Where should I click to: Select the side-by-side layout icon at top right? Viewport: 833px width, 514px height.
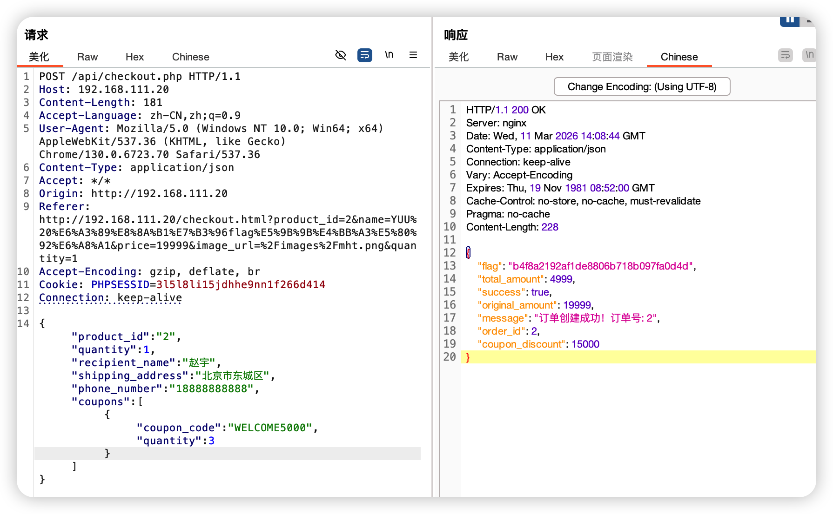tap(789, 20)
